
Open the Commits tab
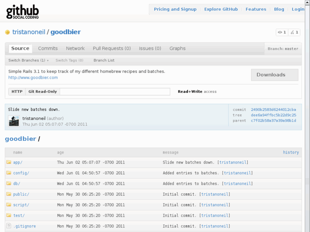[x=48, y=49]
